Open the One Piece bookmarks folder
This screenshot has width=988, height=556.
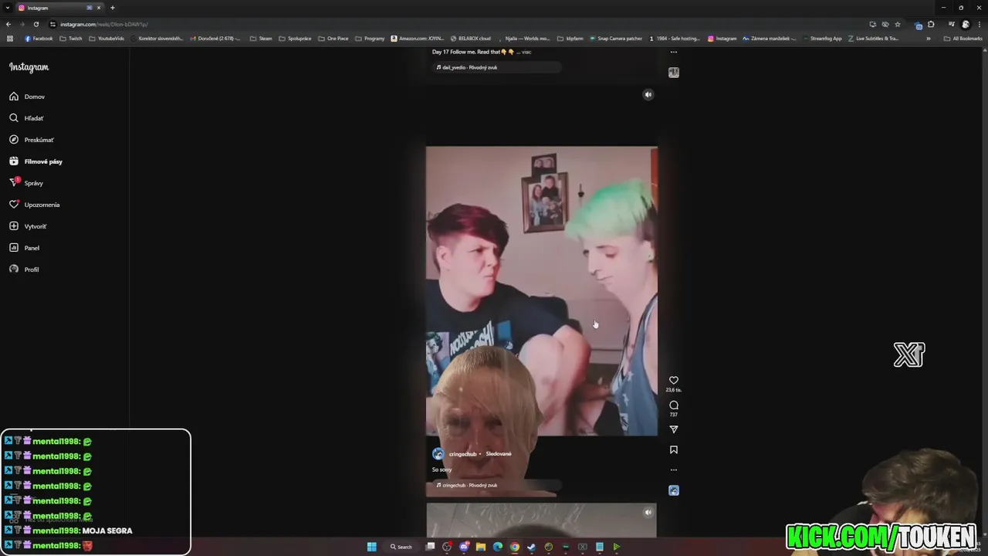tap(333, 39)
